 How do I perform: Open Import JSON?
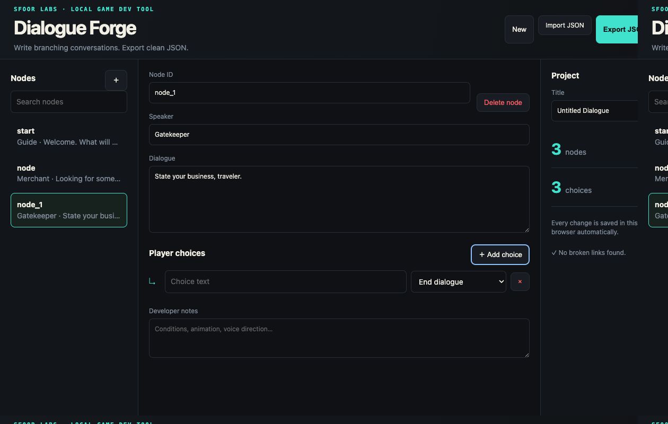coord(565,25)
